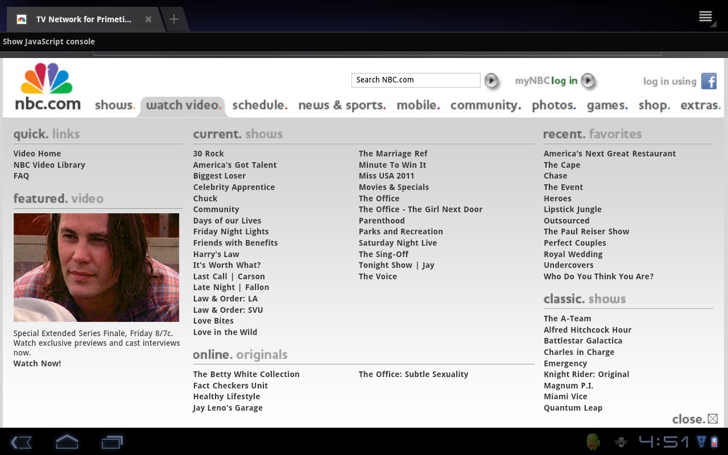
Task: Open NBC Video Library link
Action: [49, 165]
